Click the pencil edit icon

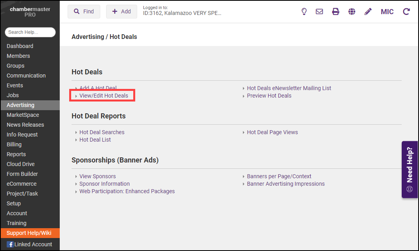(x=368, y=11)
